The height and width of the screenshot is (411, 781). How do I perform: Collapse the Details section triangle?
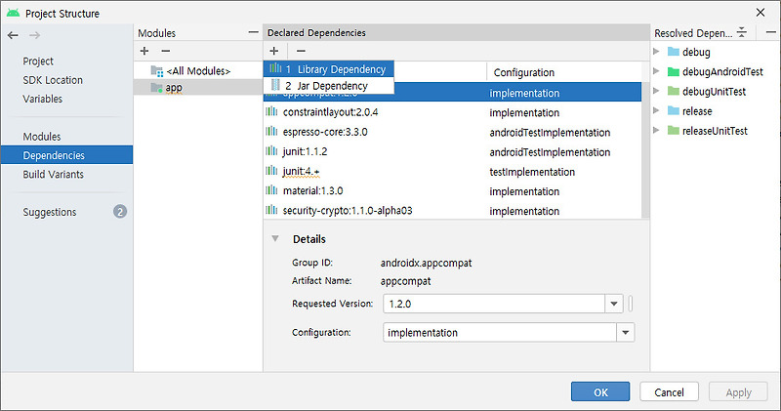coord(275,238)
